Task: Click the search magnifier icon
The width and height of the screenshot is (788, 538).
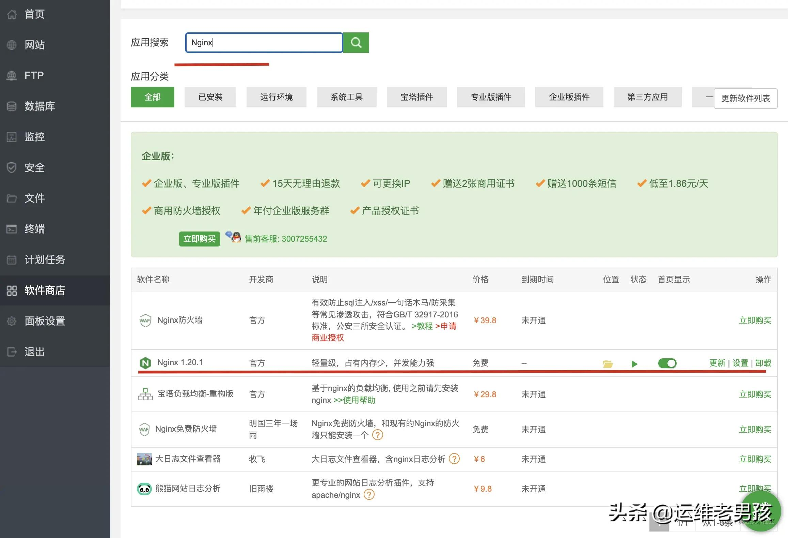Action: (356, 42)
